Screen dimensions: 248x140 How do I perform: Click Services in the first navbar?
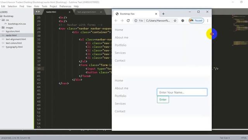click(120, 53)
